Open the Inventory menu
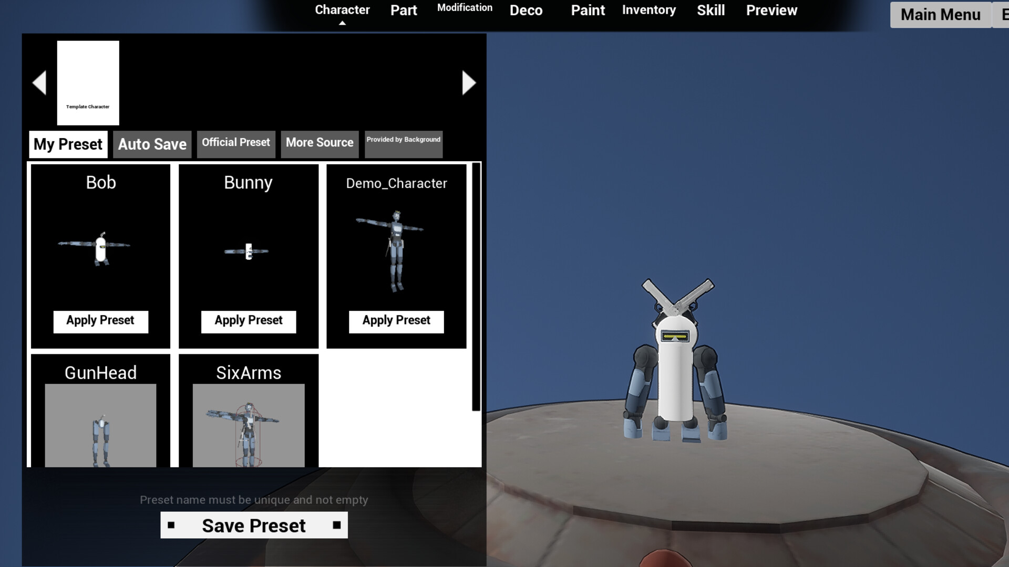The height and width of the screenshot is (567, 1009). click(648, 10)
